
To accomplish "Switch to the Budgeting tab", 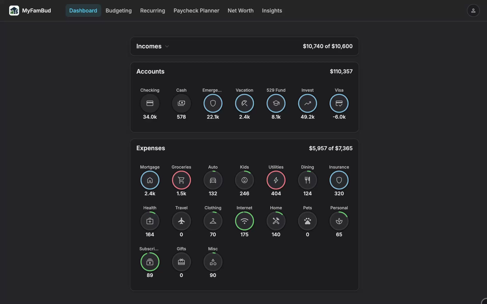I will (119, 10).
